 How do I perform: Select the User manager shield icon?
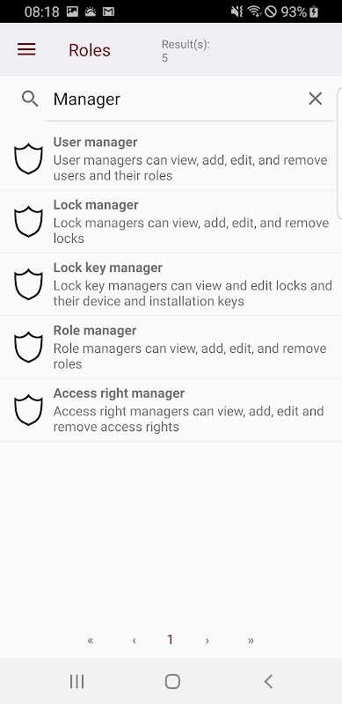28,159
